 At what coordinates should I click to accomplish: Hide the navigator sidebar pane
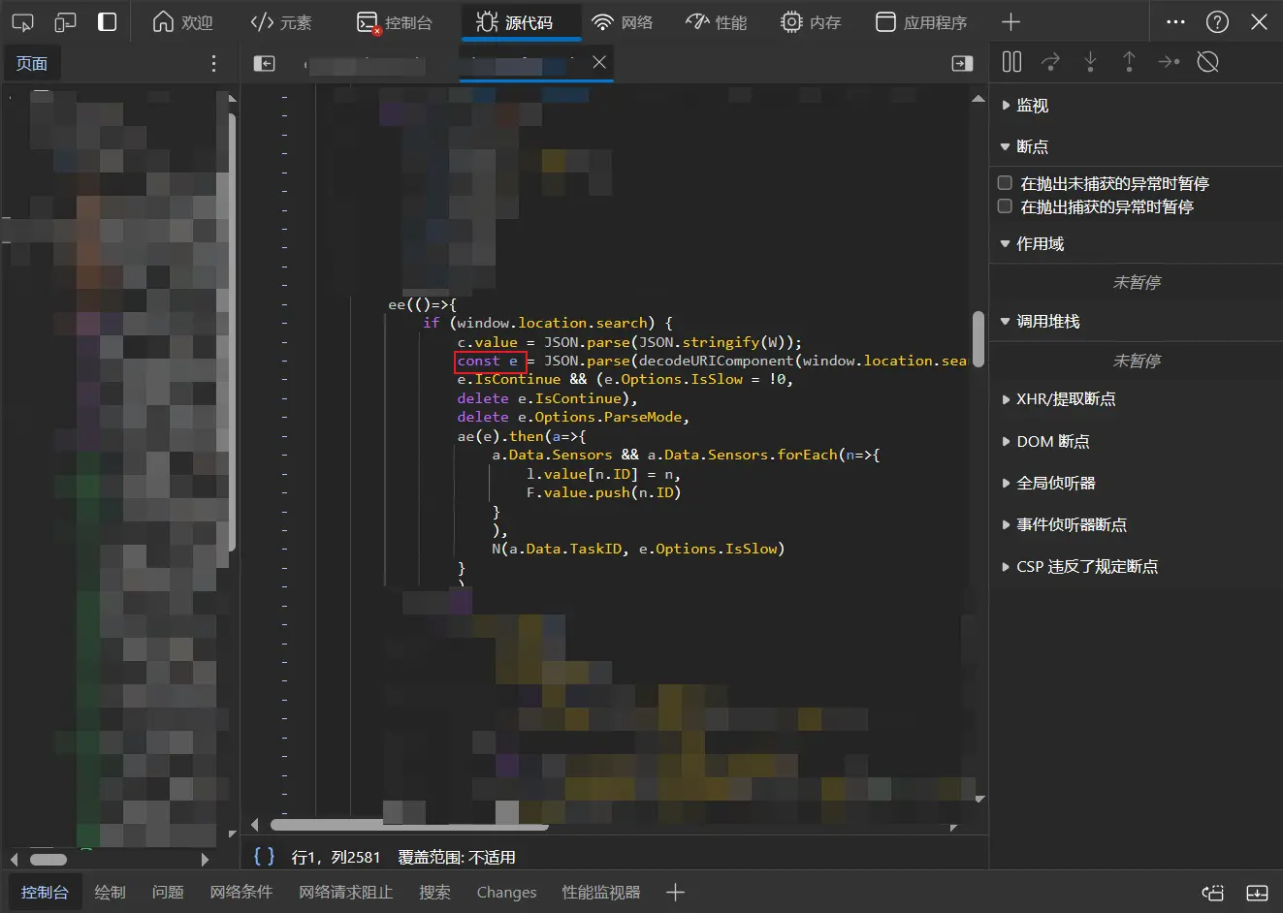[264, 63]
